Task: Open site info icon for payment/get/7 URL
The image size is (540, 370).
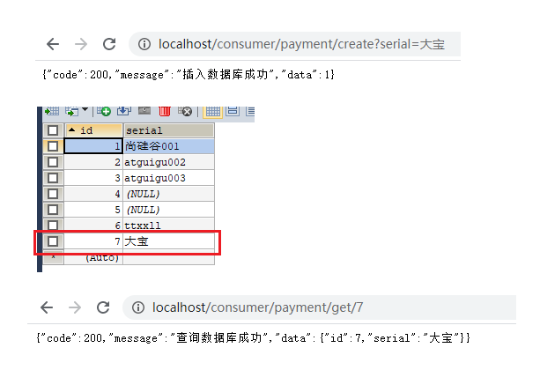Action: click(138, 307)
